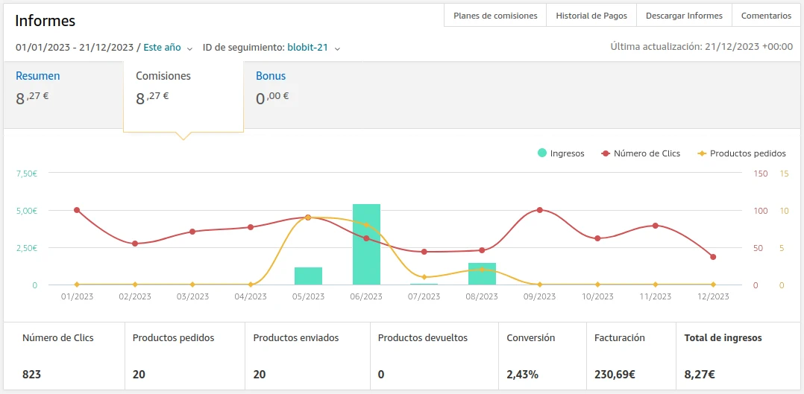Toggle the Ingresos legend series
Viewport: 804px width, 394px height.
pyautogui.click(x=561, y=153)
